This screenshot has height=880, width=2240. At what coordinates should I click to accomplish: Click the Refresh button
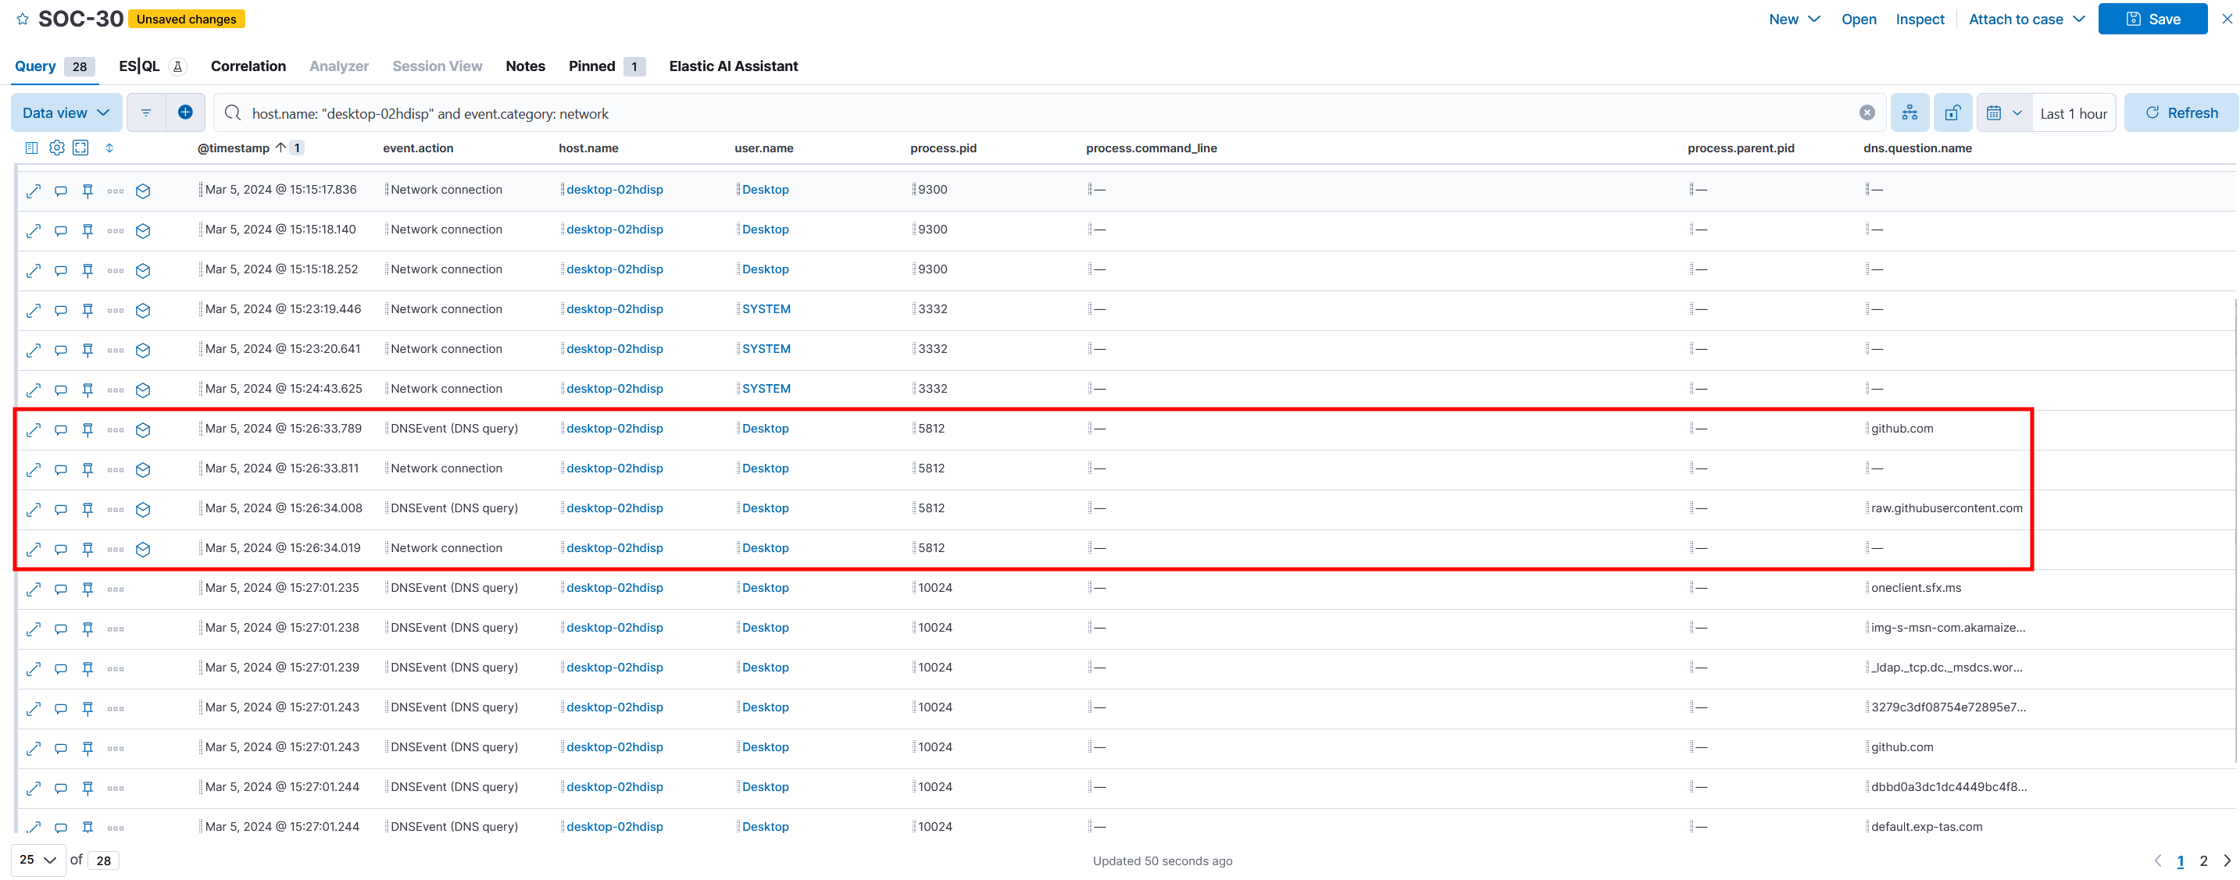click(x=2181, y=113)
